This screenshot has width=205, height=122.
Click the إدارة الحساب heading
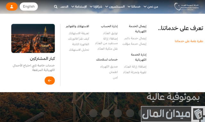click(x=109, y=26)
